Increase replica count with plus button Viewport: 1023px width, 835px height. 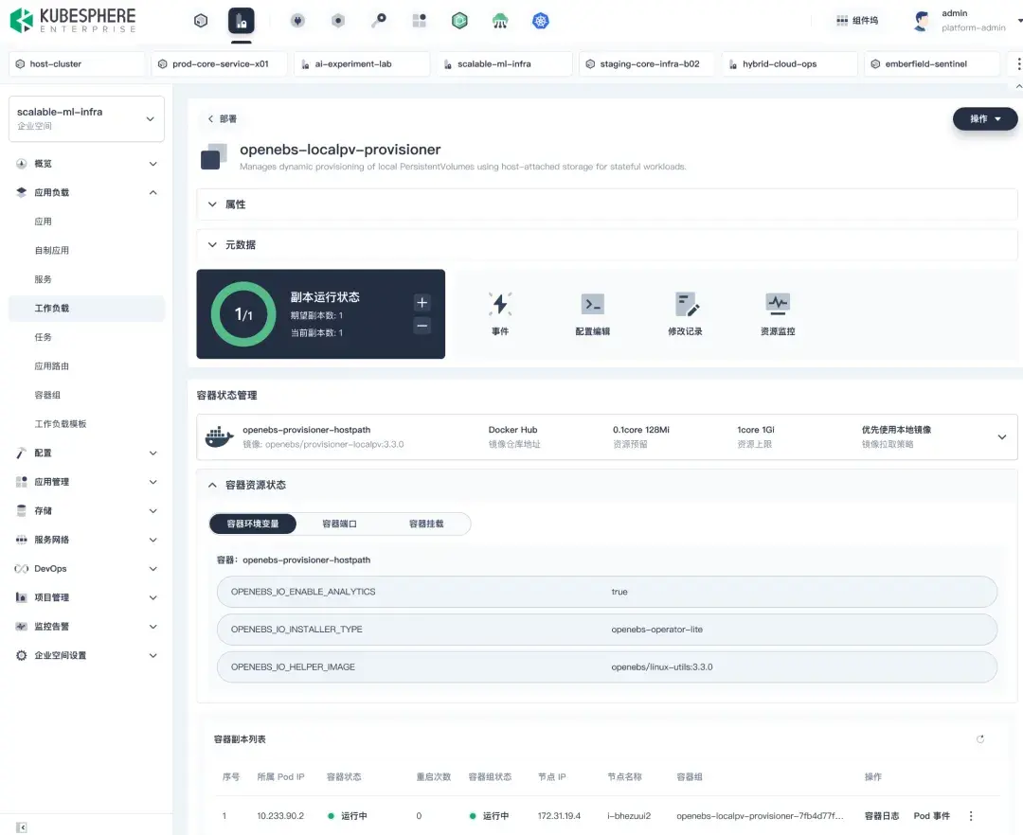coord(422,303)
